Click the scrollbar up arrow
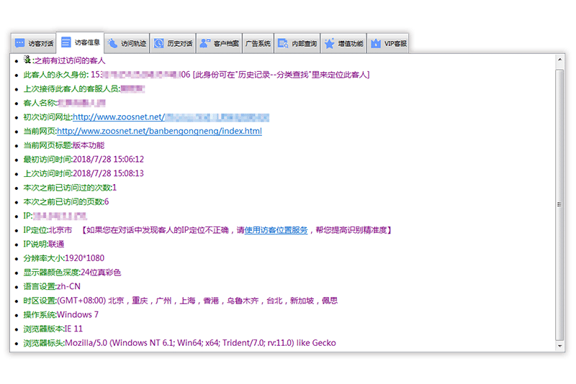The width and height of the screenshot is (576, 384). 560,60
